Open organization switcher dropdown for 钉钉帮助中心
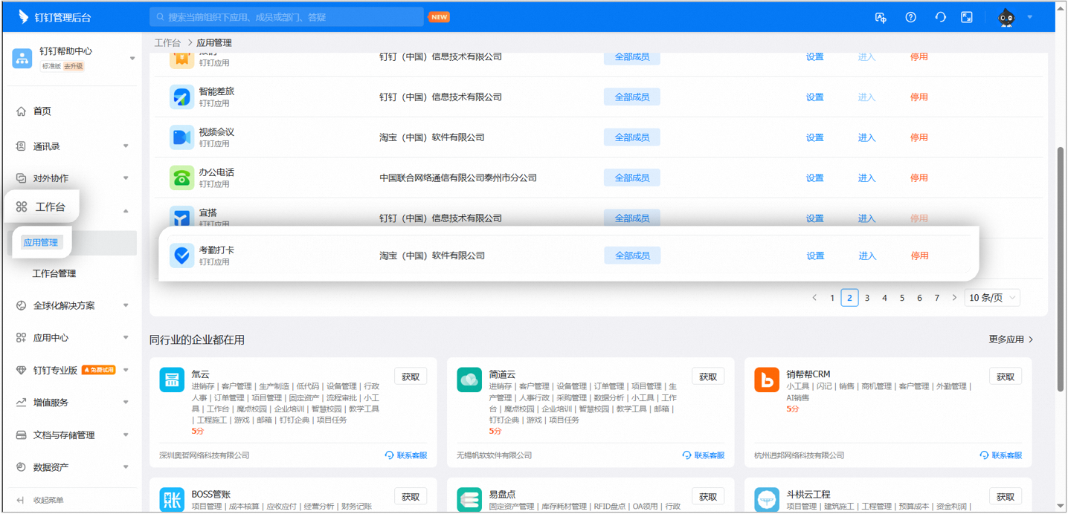 click(132, 59)
